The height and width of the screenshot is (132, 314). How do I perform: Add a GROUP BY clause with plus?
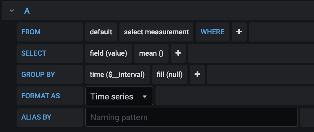[x=197, y=74]
